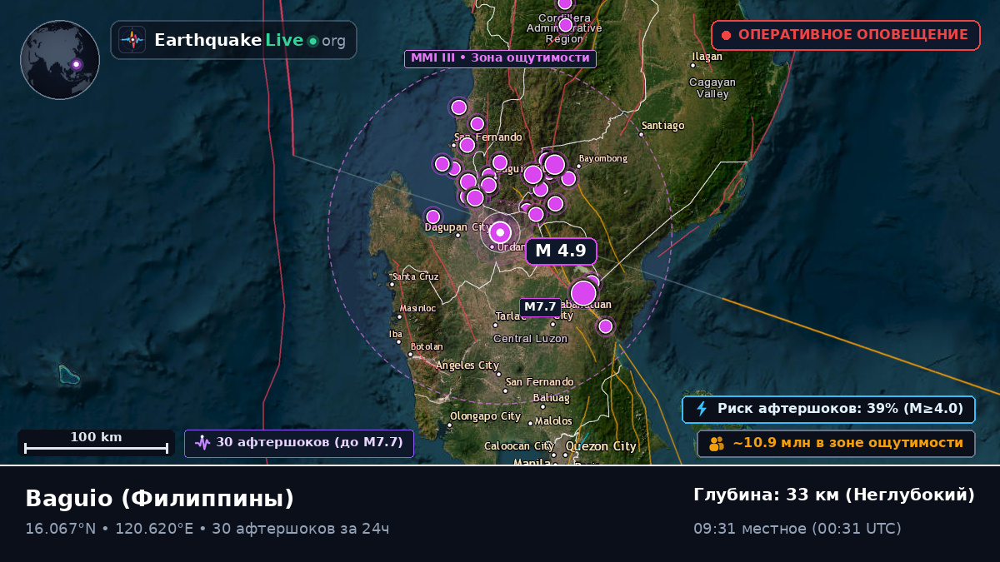
Task: Click the Olongapo City map label
Action: pyautogui.click(x=486, y=416)
